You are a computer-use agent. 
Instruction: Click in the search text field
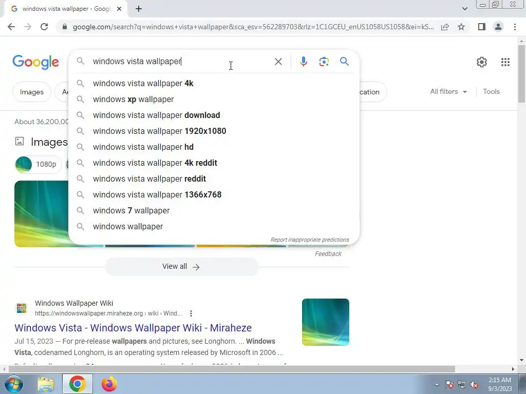[181, 62]
